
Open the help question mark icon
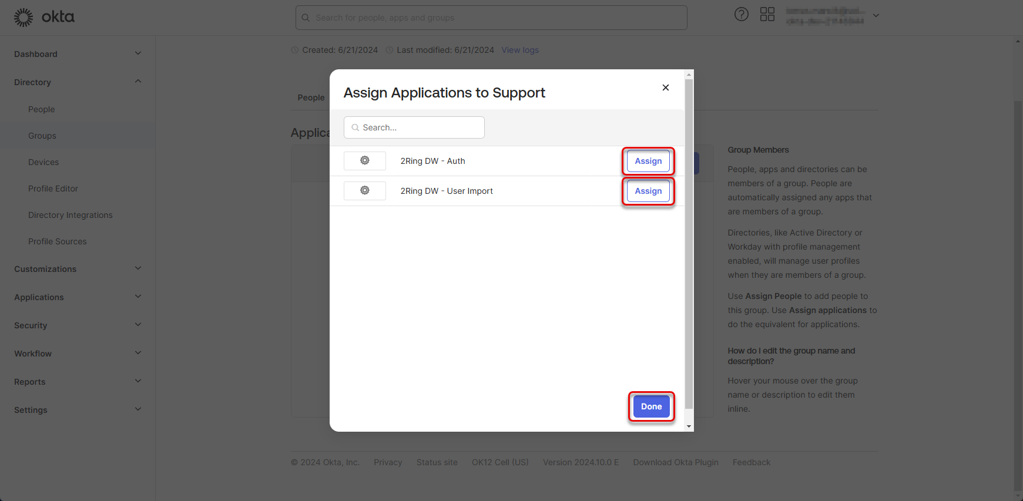[x=741, y=15]
